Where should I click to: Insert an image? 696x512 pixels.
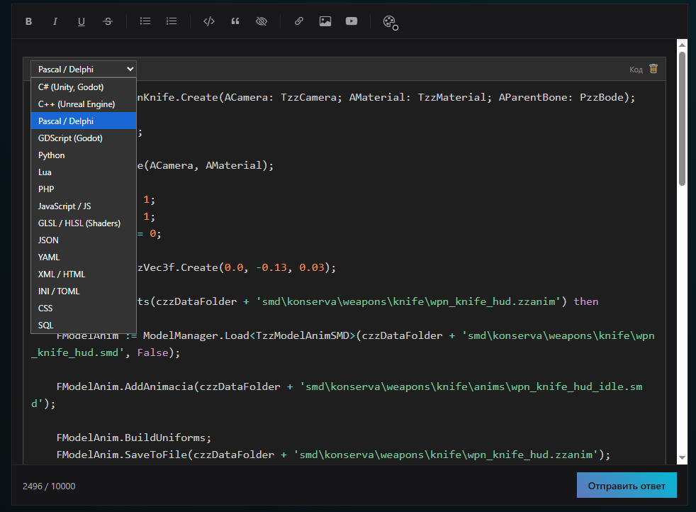[325, 21]
